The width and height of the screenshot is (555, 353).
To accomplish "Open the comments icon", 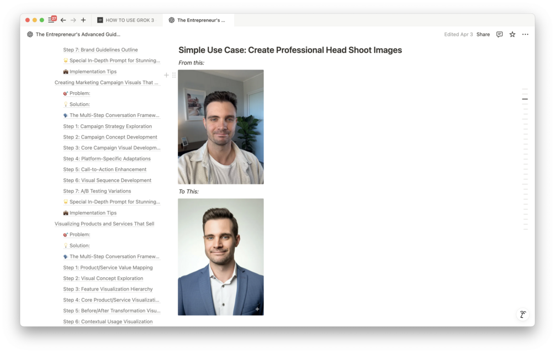I will coord(499,34).
